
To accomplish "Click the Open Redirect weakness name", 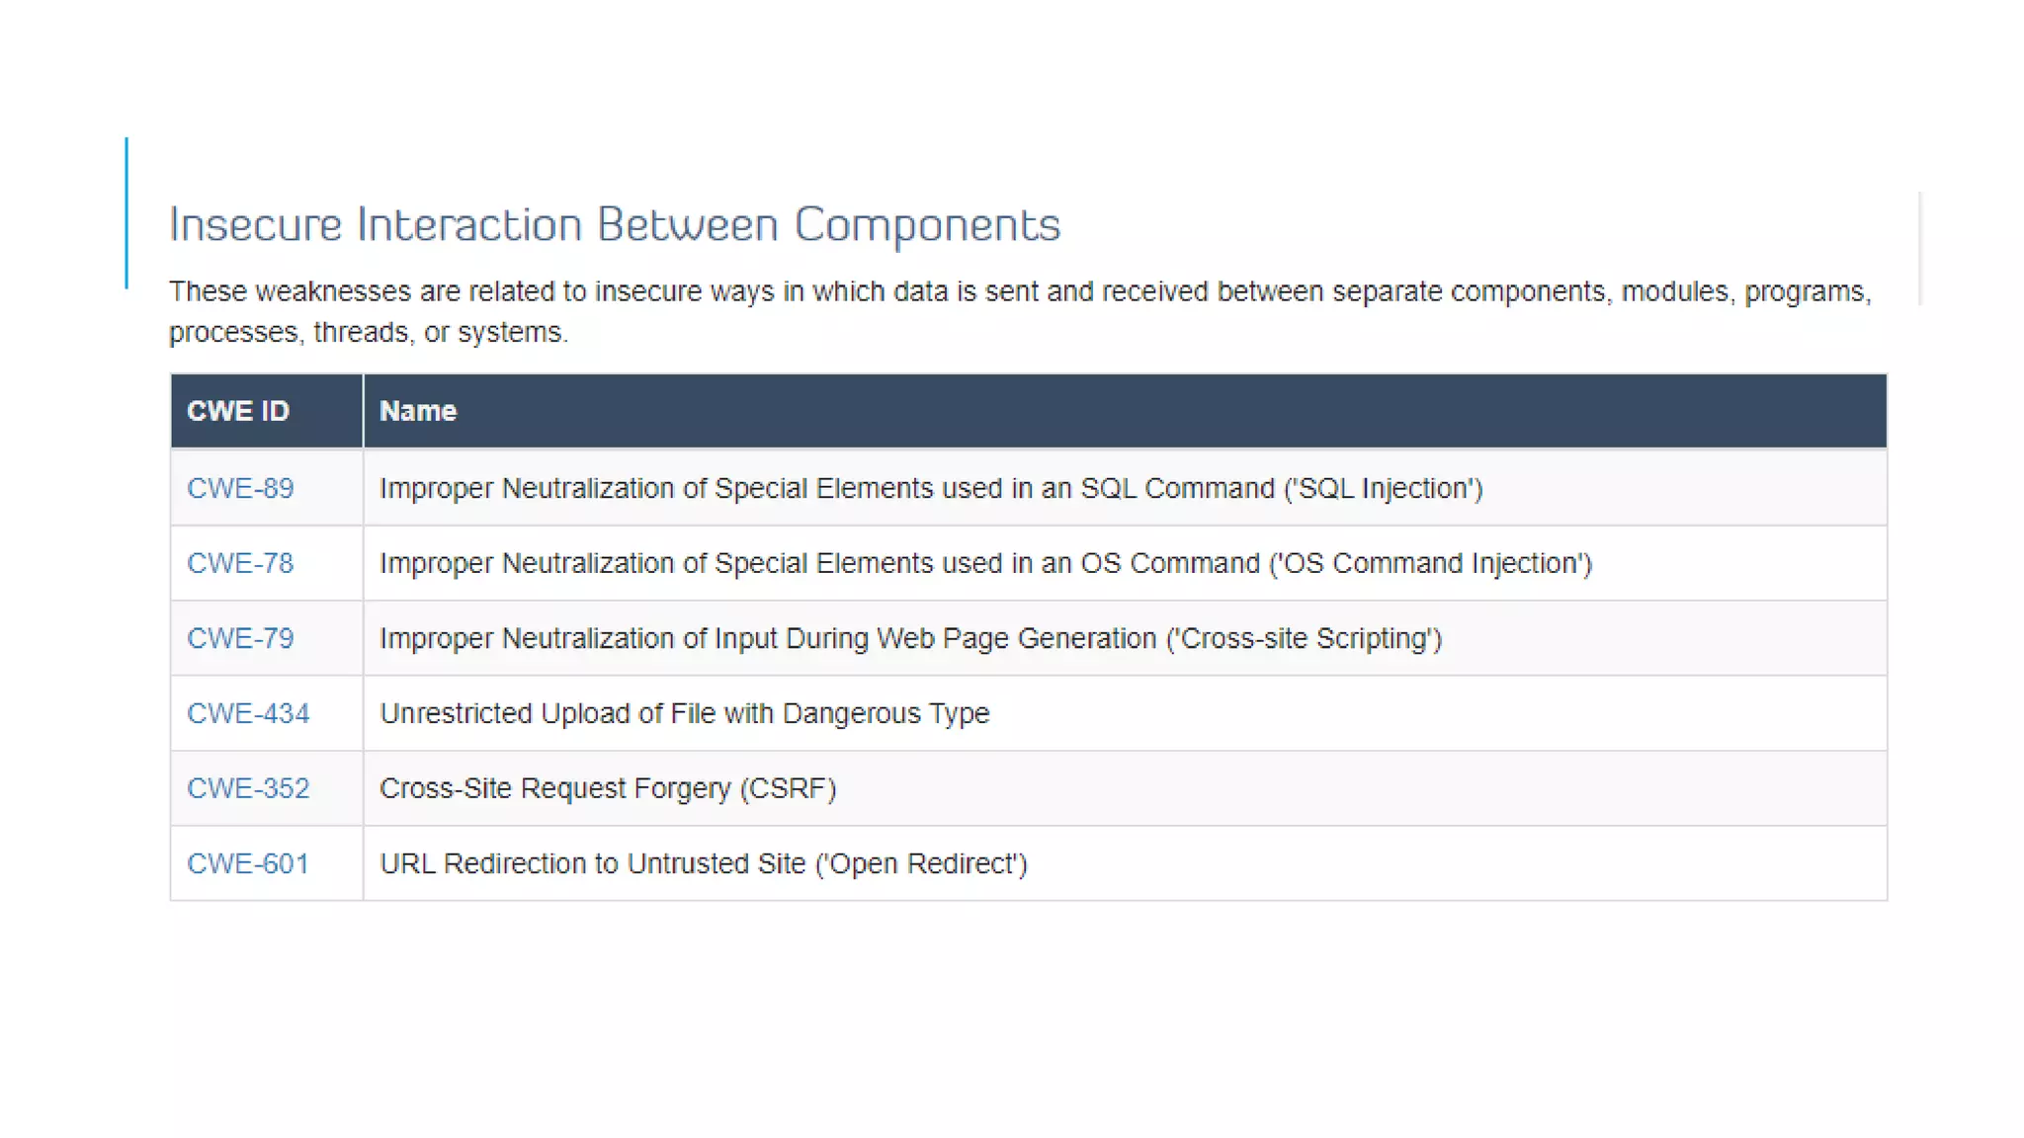I will tap(704, 863).
